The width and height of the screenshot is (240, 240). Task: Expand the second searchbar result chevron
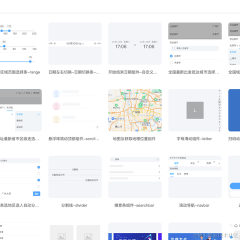point(159,172)
